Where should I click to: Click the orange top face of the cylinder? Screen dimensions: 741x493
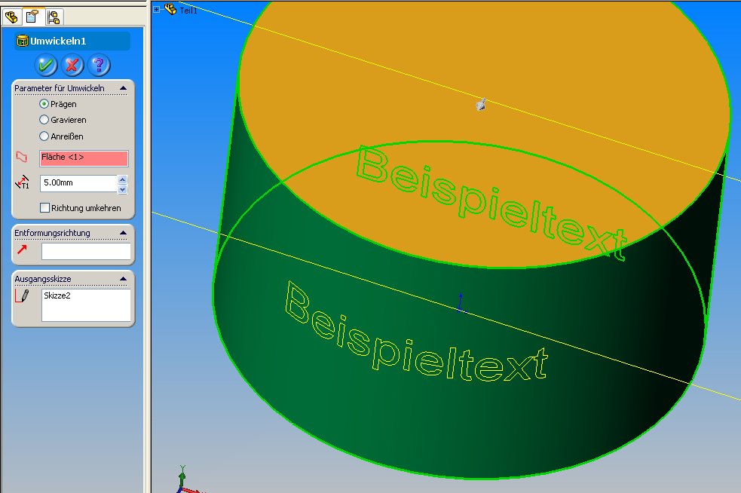(473, 62)
